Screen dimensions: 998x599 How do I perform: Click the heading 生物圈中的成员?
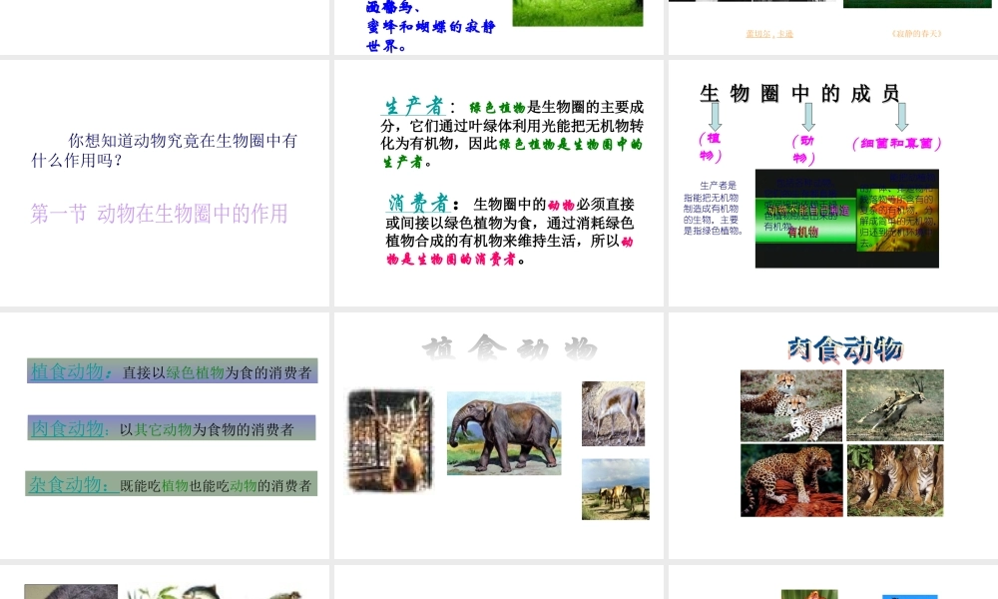(x=799, y=94)
